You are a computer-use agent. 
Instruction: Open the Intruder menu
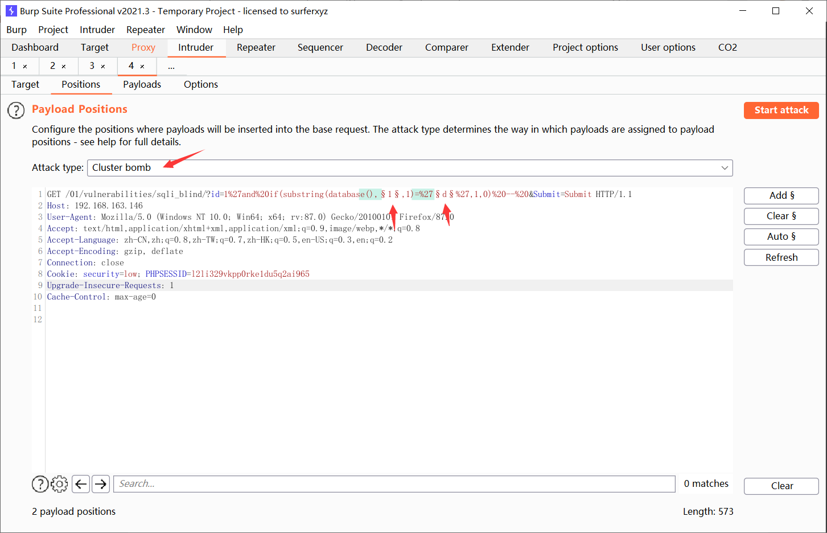pos(97,30)
